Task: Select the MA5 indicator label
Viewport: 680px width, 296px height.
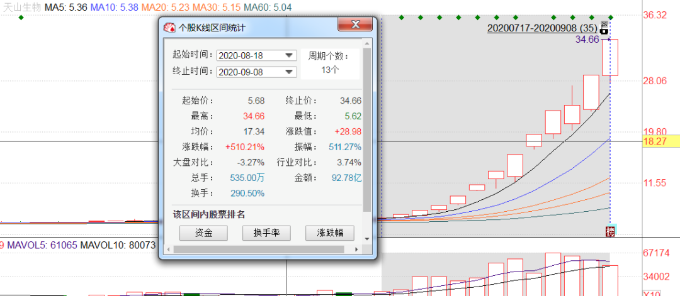Action: pos(69,6)
